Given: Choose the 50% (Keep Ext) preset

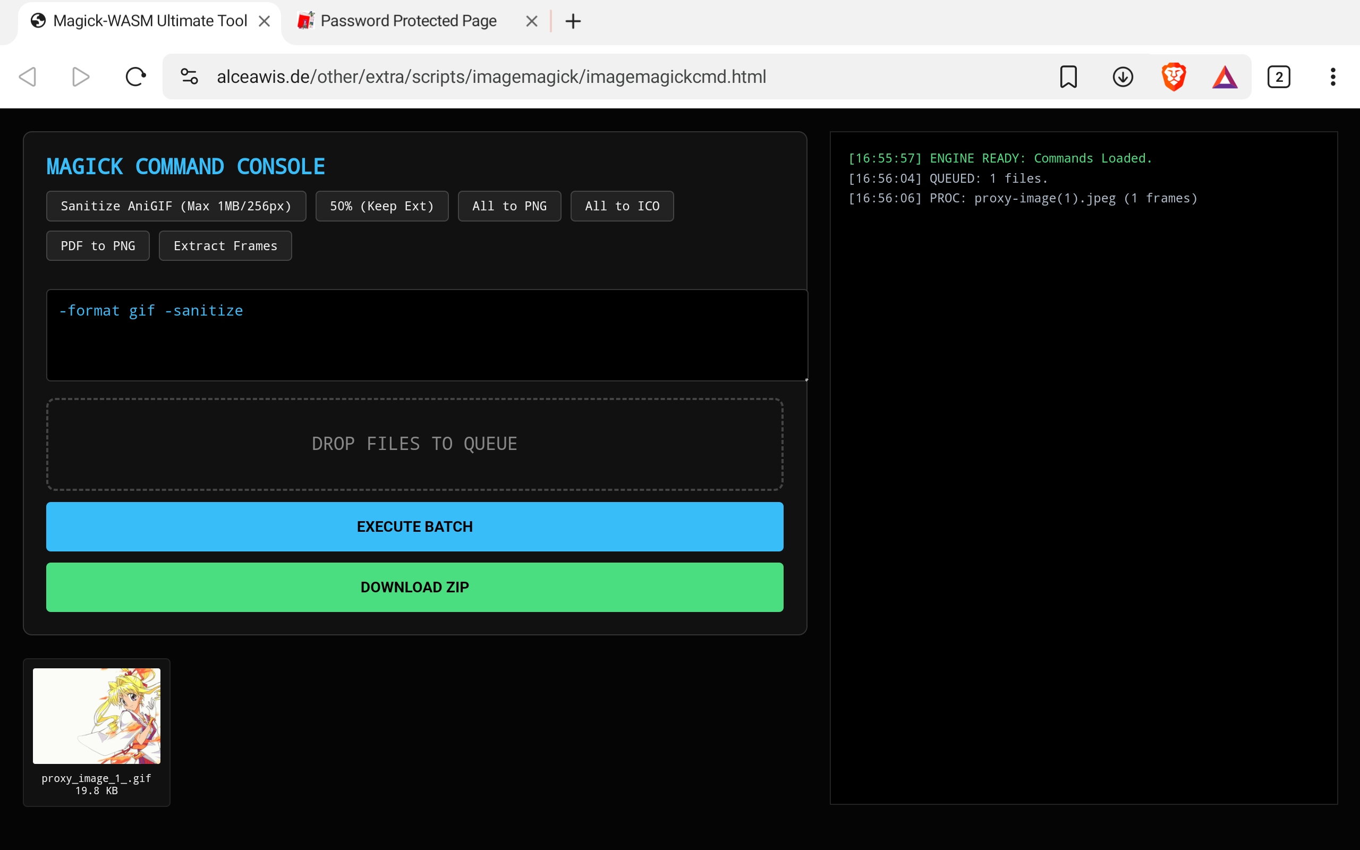Looking at the screenshot, I should click(382, 206).
